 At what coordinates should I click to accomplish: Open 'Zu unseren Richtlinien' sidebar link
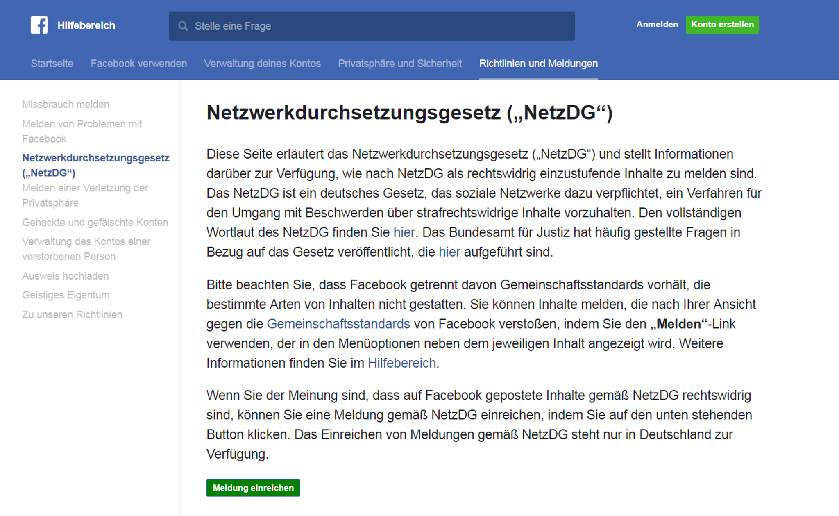(x=72, y=314)
